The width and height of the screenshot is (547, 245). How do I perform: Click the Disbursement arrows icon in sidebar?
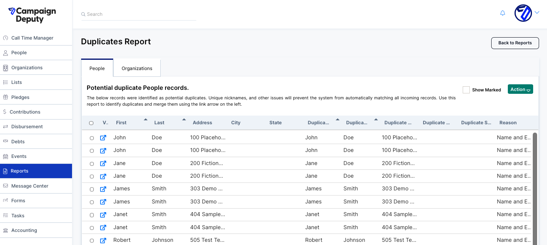pyautogui.click(x=6, y=127)
